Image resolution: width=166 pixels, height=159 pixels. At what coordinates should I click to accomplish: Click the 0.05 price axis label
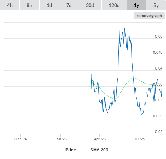[159, 36]
